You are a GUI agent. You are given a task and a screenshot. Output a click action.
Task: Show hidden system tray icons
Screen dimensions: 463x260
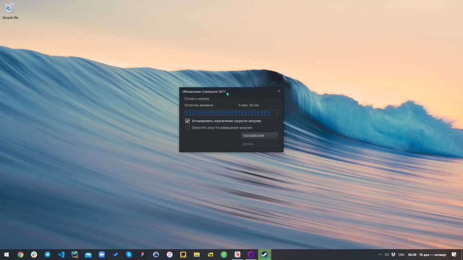[380, 255]
